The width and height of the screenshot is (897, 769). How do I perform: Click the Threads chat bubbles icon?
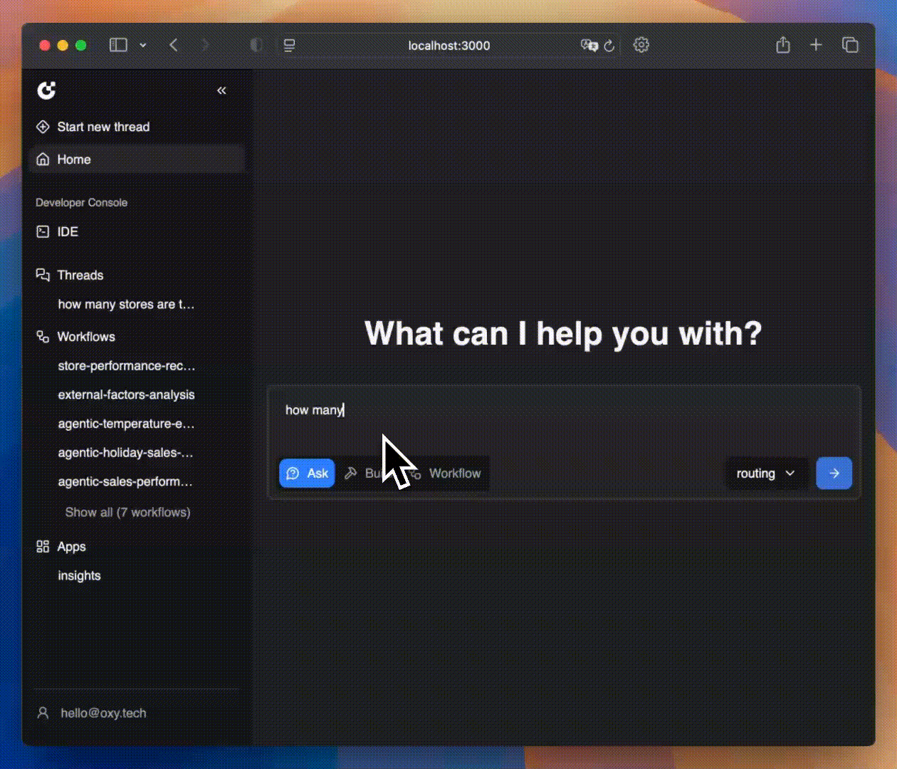click(43, 275)
